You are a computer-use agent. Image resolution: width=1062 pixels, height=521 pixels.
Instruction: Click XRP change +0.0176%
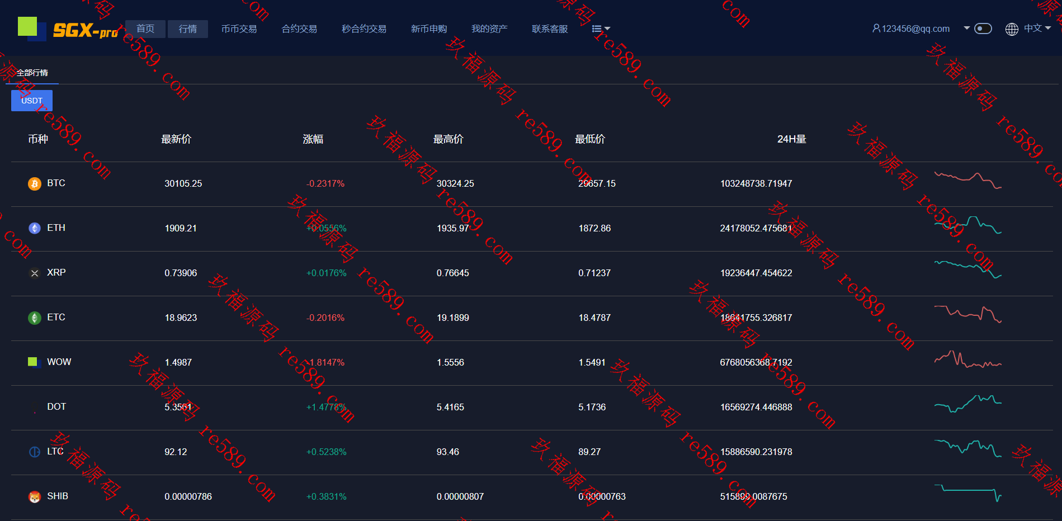[x=327, y=273]
